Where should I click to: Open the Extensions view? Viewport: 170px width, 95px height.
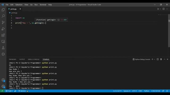[3, 35]
